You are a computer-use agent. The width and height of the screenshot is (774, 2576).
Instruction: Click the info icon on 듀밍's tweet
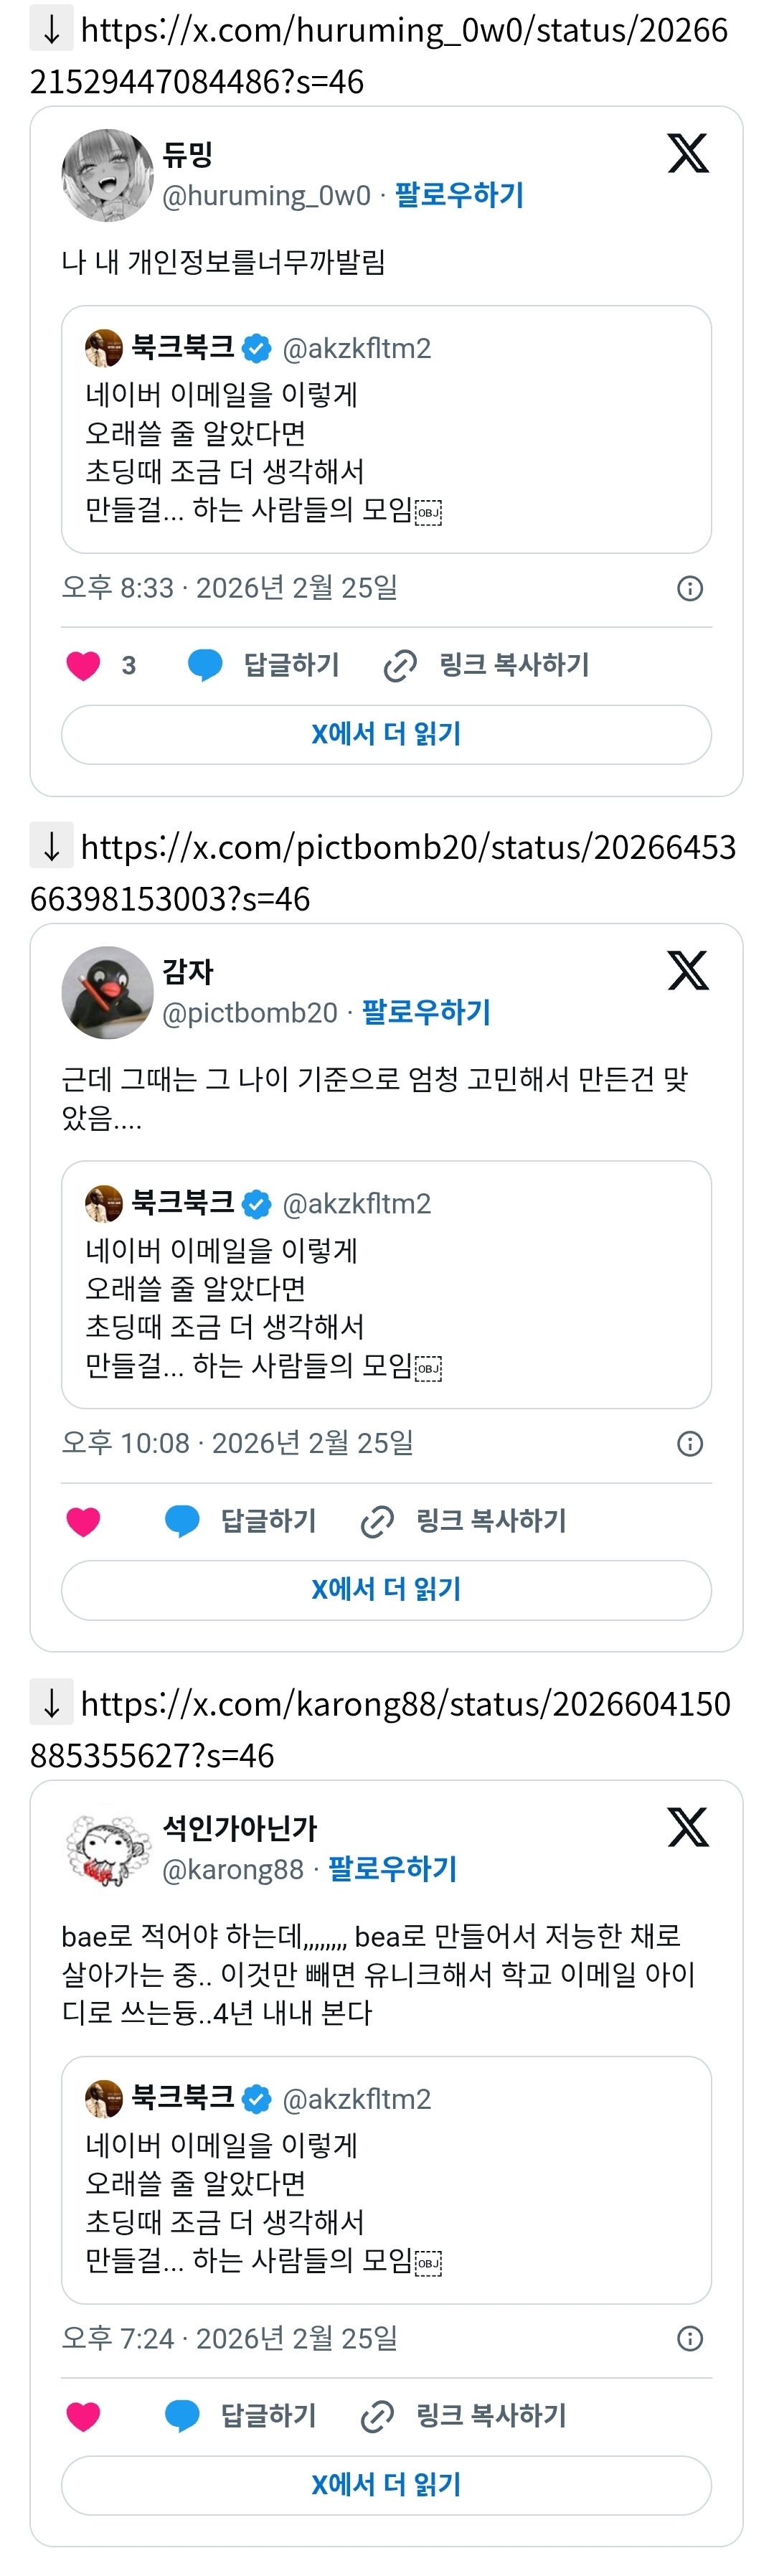point(690,588)
